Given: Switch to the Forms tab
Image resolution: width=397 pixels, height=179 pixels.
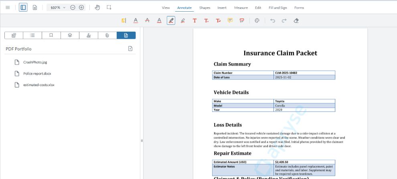Looking at the screenshot, I should click(x=299, y=8).
